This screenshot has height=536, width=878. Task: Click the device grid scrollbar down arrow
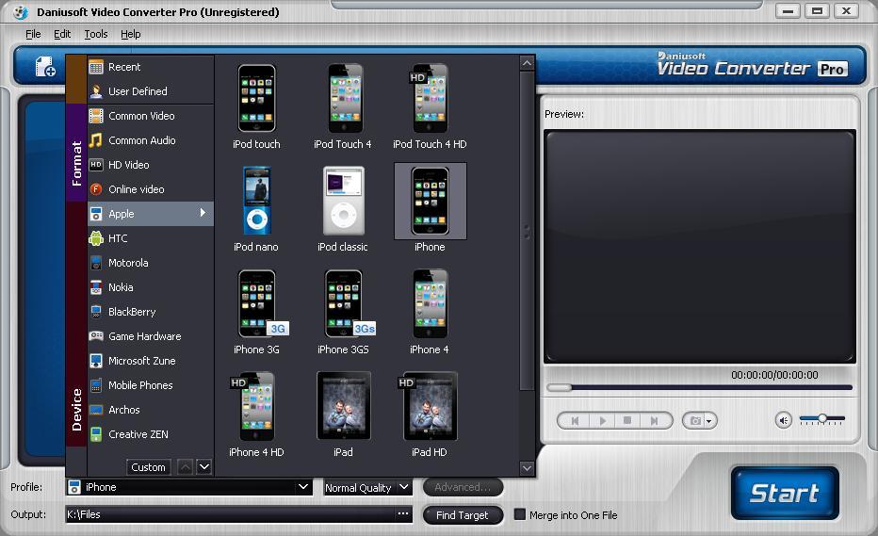pyautogui.click(x=527, y=467)
